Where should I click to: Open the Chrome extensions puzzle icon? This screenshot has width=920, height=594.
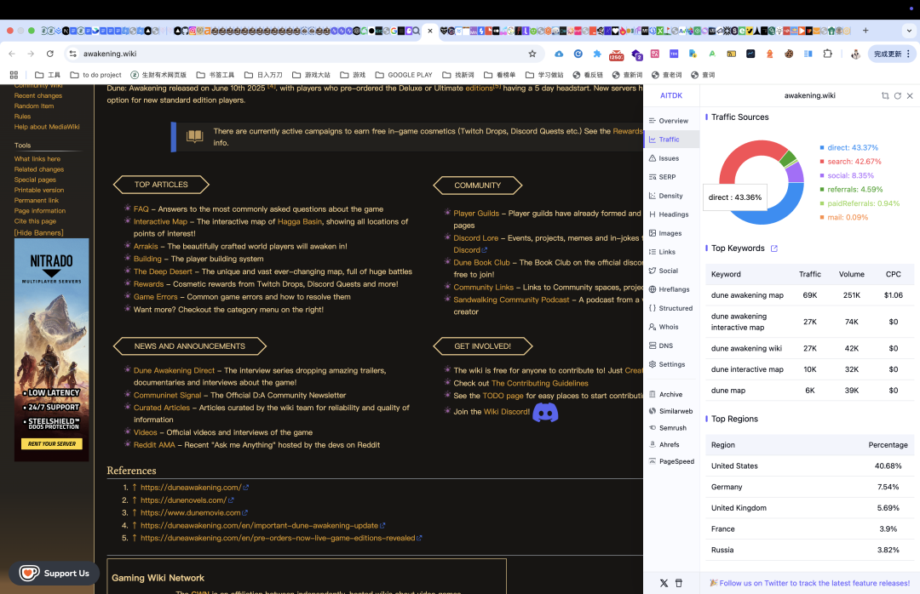coord(827,54)
